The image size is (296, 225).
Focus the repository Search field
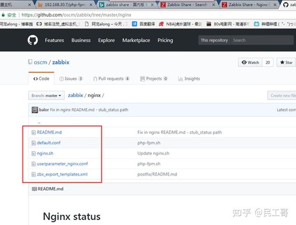[262, 40]
